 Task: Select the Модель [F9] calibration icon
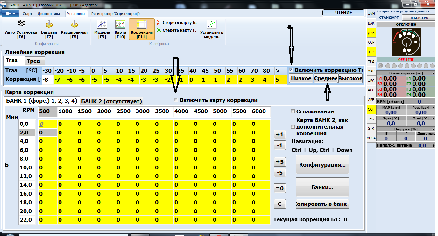[x=102, y=25]
